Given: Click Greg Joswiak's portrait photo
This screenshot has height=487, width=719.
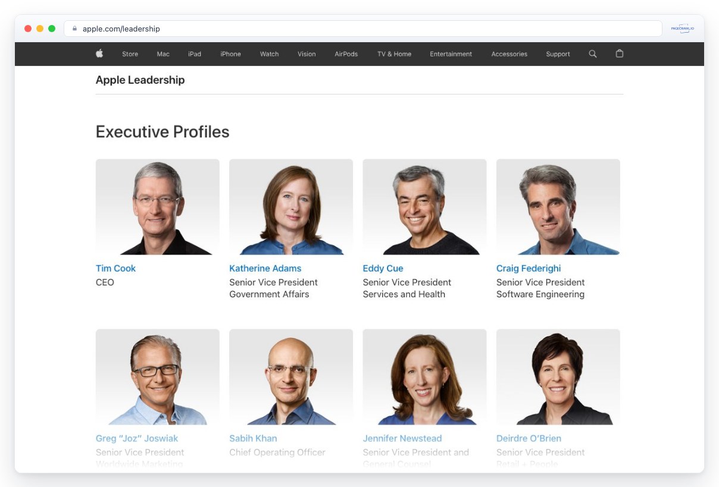Looking at the screenshot, I should 158,377.
